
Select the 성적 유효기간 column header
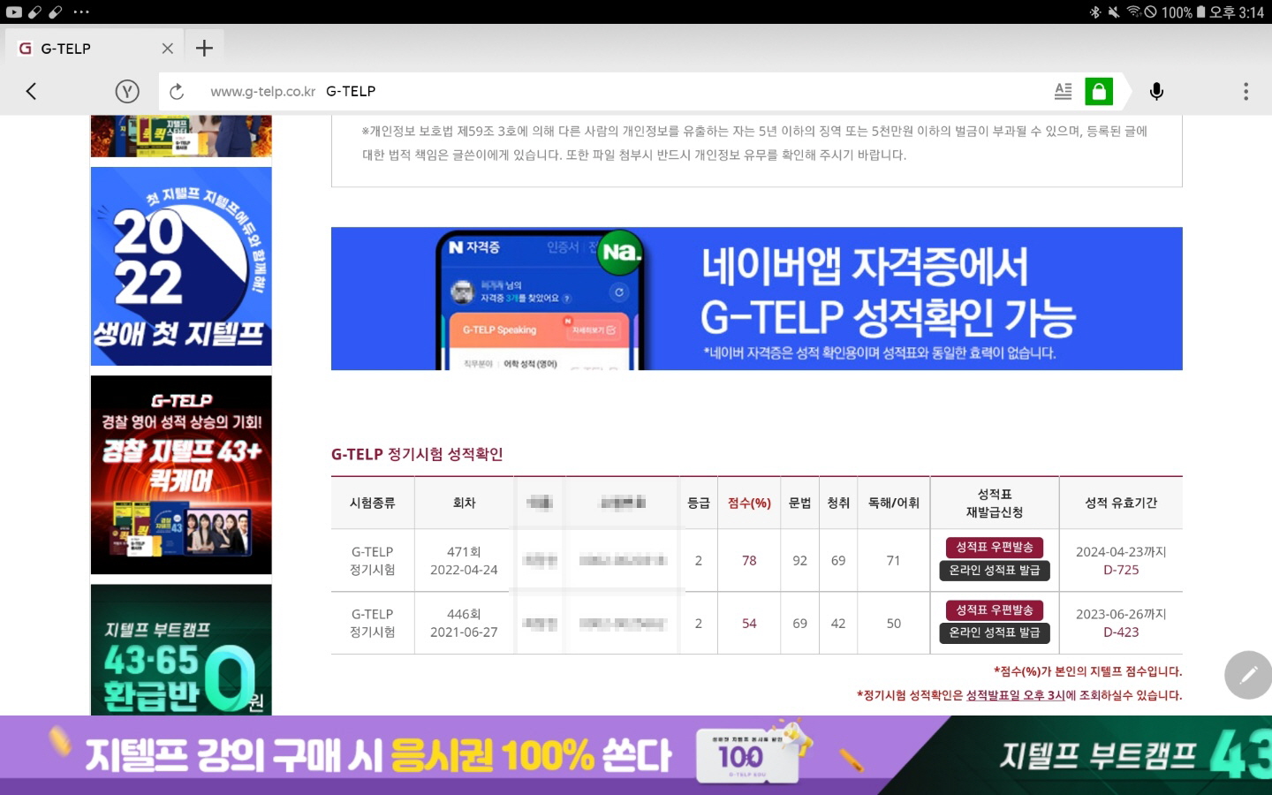pos(1121,503)
